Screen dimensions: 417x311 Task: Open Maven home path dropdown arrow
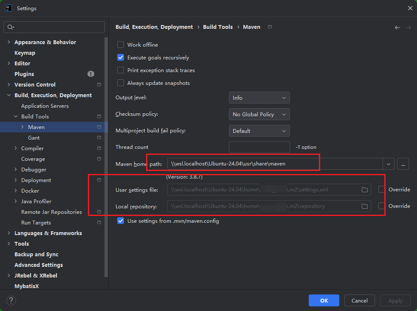(389, 164)
